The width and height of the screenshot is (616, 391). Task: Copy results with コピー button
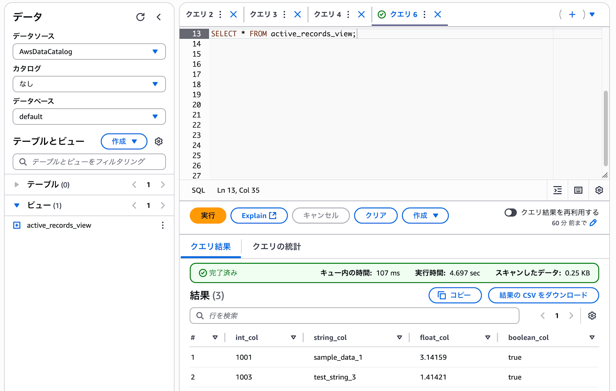pyautogui.click(x=455, y=295)
